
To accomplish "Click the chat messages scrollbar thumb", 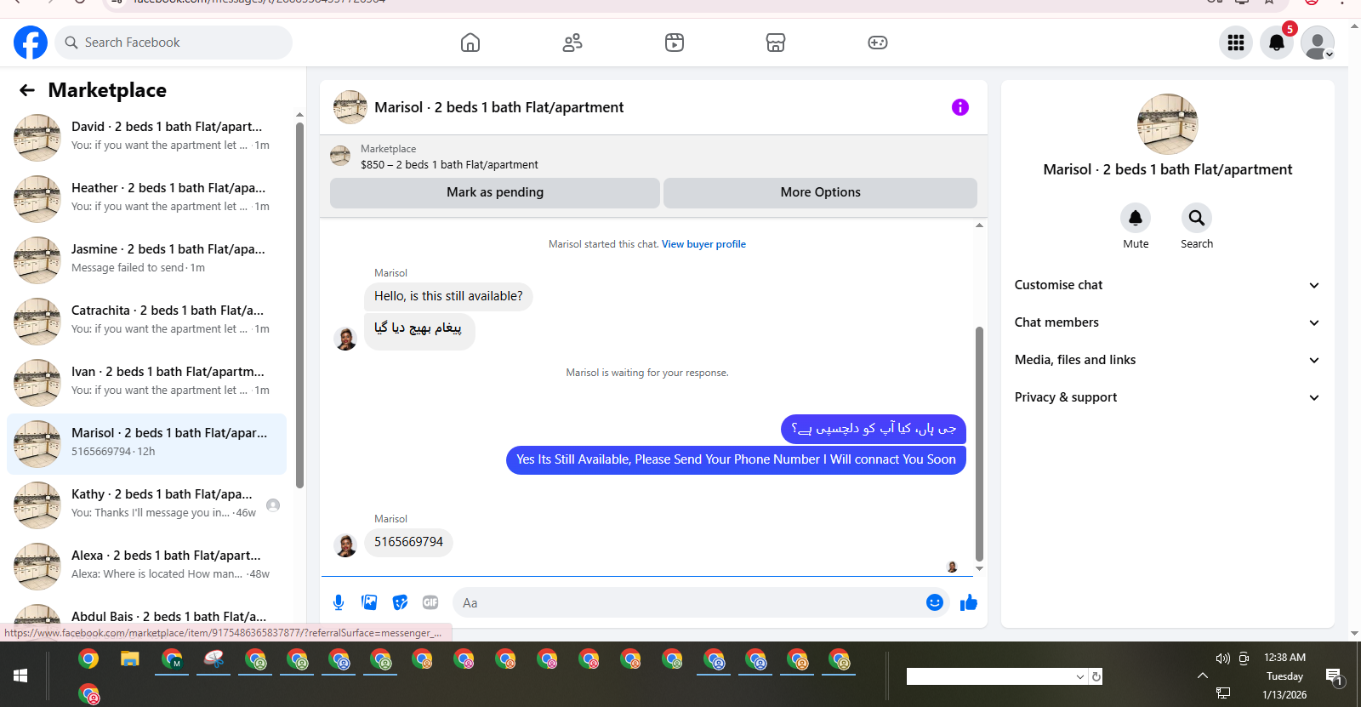I will pyautogui.click(x=979, y=444).
